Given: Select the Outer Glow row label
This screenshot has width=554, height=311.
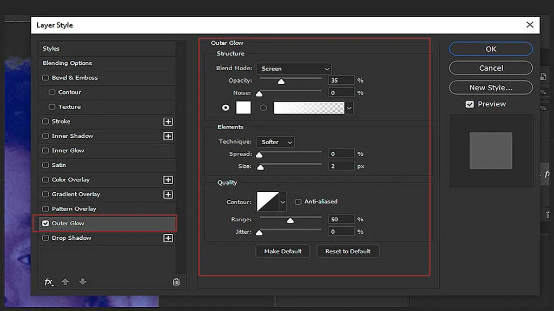Looking at the screenshot, I should click(x=68, y=223).
